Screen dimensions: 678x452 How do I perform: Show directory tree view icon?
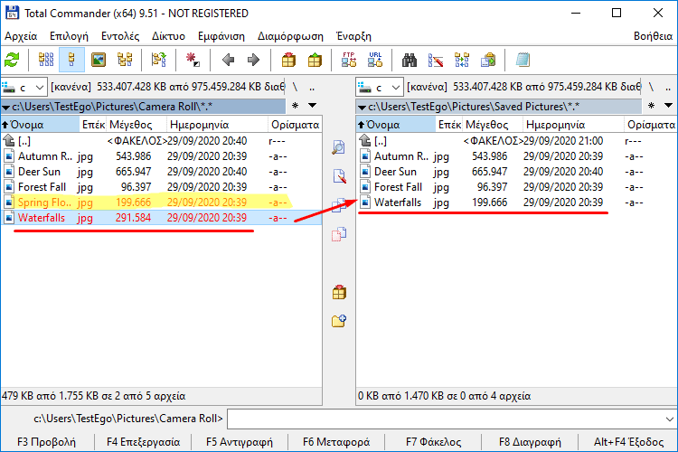point(125,60)
